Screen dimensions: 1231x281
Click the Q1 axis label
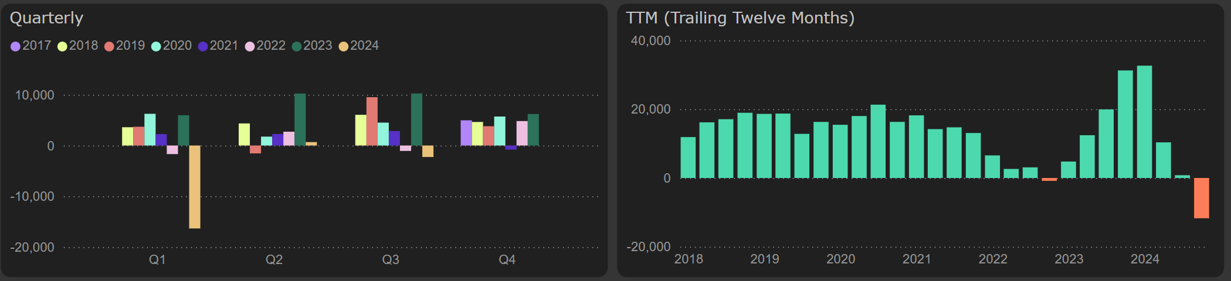pyautogui.click(x=157, y=259)
